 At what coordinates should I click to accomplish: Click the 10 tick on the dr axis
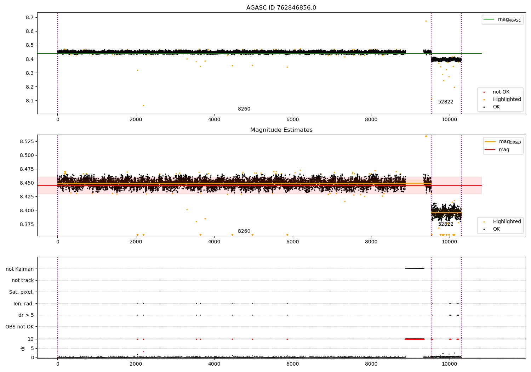coord(31,339)
